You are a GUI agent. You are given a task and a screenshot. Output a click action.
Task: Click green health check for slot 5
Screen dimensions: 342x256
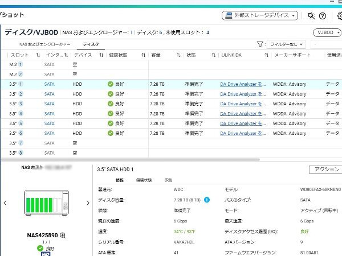tap(111, 123)
